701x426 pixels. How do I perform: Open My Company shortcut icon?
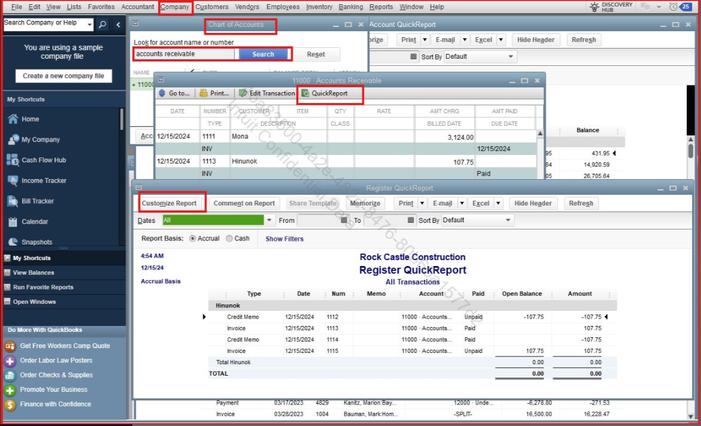point(13,140)
